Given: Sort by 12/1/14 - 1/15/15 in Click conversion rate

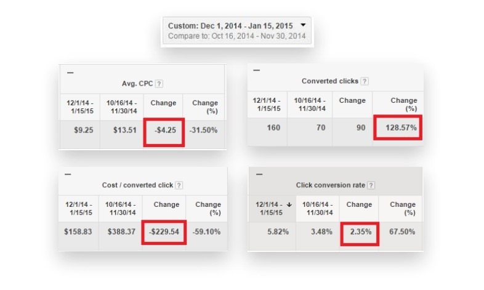Looking at the screenshot, I should coord(272,207).
